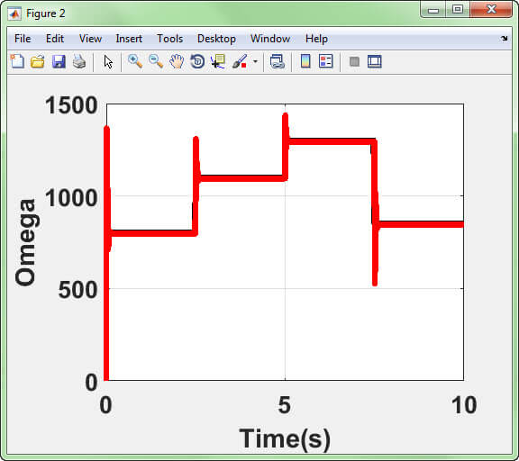Image resolution: width=519 pixels, height=461 pixels.
Task: Click the dock figure arrow in menu bar
Action: [504, 39]
